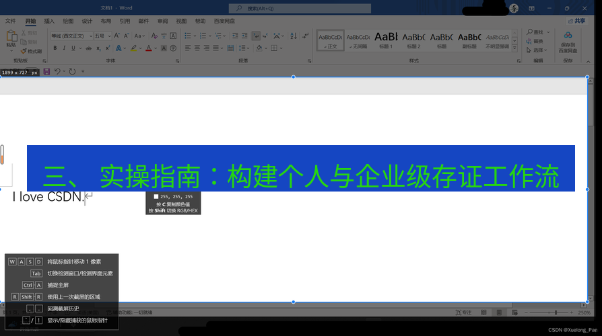Click after the text 'I love CSDN.'
602x336 pixels.
pyautogui.click(x=84, y=197)
